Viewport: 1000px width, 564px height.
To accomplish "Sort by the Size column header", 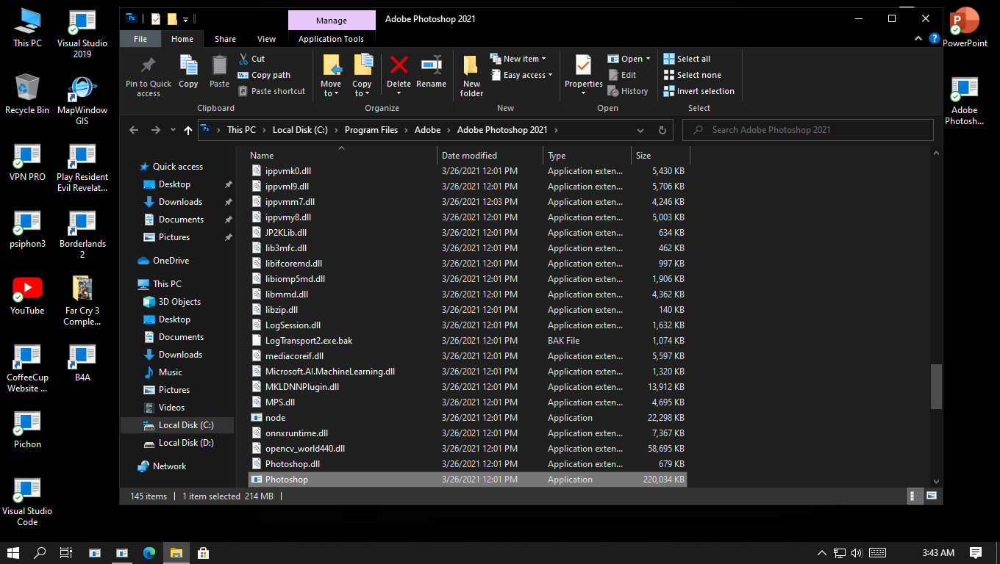I will click(x=660, y=156).
